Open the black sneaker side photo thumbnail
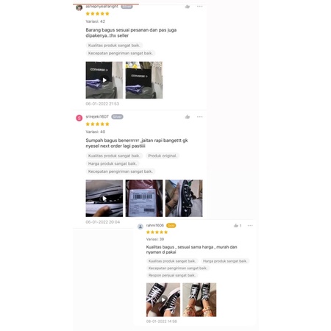Screen dimensions: 331x331 click(184, 199)
